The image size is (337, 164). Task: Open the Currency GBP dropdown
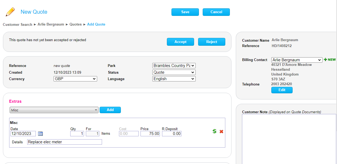(75, 79)
